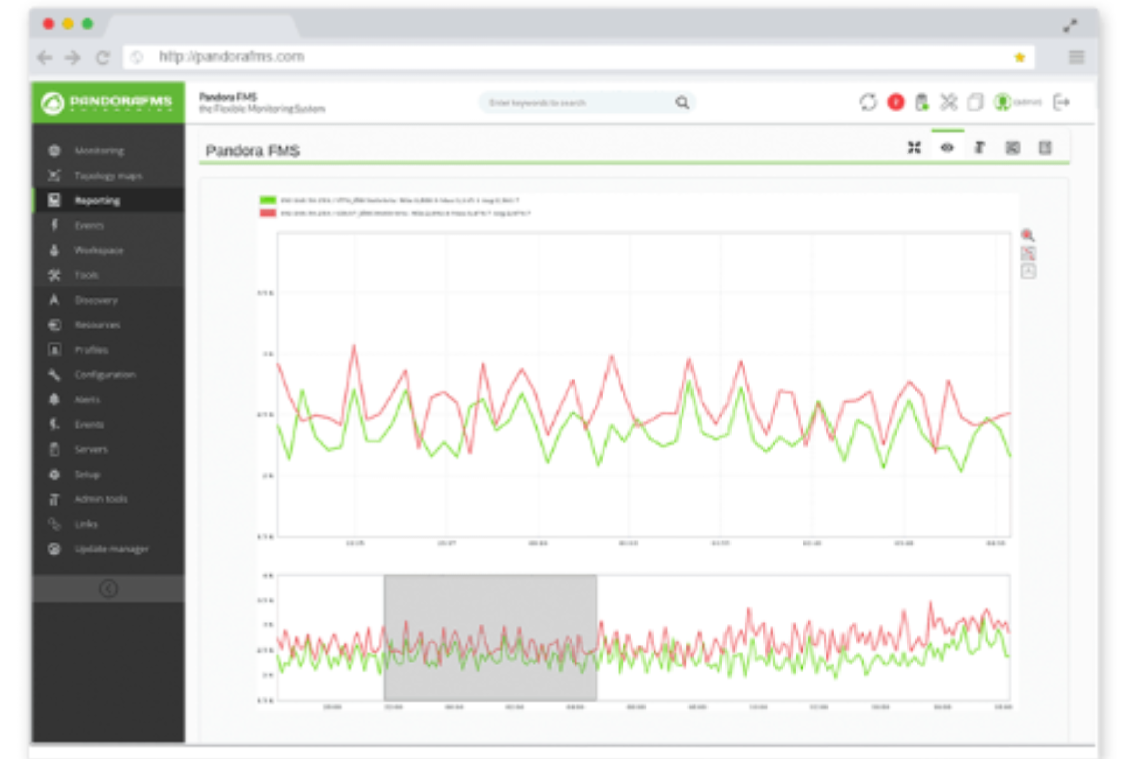
Task: Click the fourth graph toolbar icon
Action: (x=1013, y=148)
